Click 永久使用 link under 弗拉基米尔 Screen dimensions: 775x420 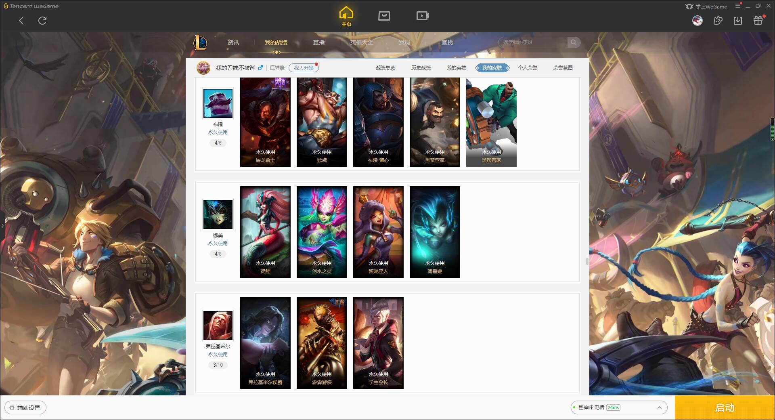click(218, 355)
